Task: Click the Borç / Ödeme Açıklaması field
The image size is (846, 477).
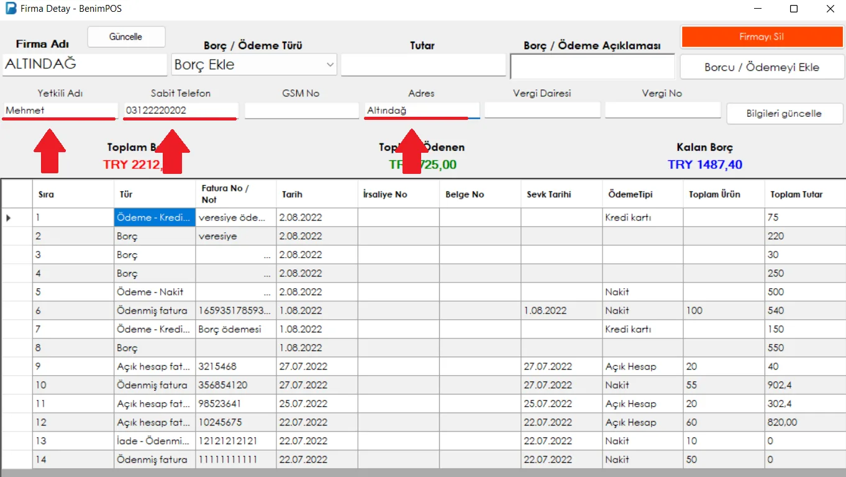Action: [592, 66]
